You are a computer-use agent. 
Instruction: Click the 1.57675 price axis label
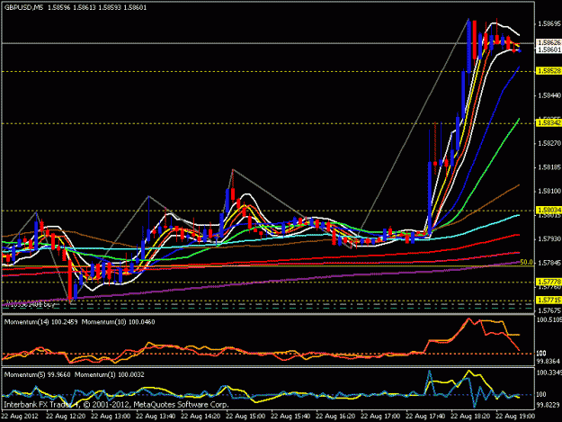coord(549,310)
